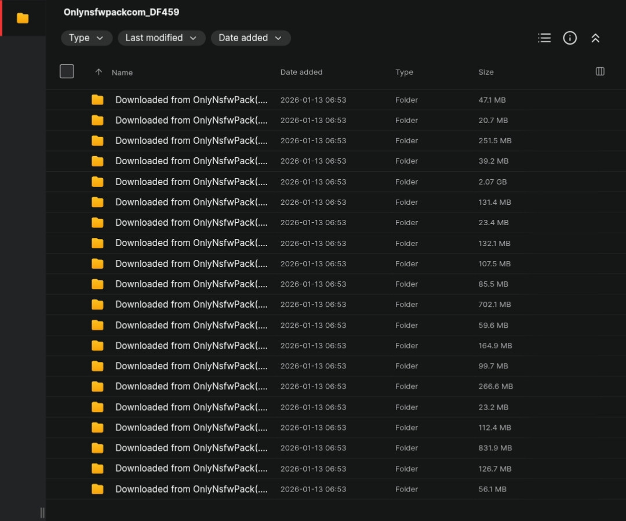Click the double chevron collapse icon
The image size is (626, 521).
pos(595,38)
